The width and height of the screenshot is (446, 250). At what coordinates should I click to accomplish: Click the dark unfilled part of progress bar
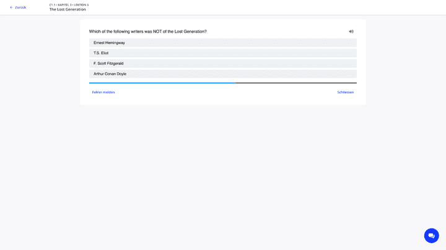click(x=296, y=83)
